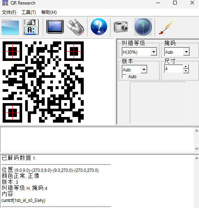Click the mouse tool icon
The height and width of the screenshot is (208, 199).
(75, 27)
